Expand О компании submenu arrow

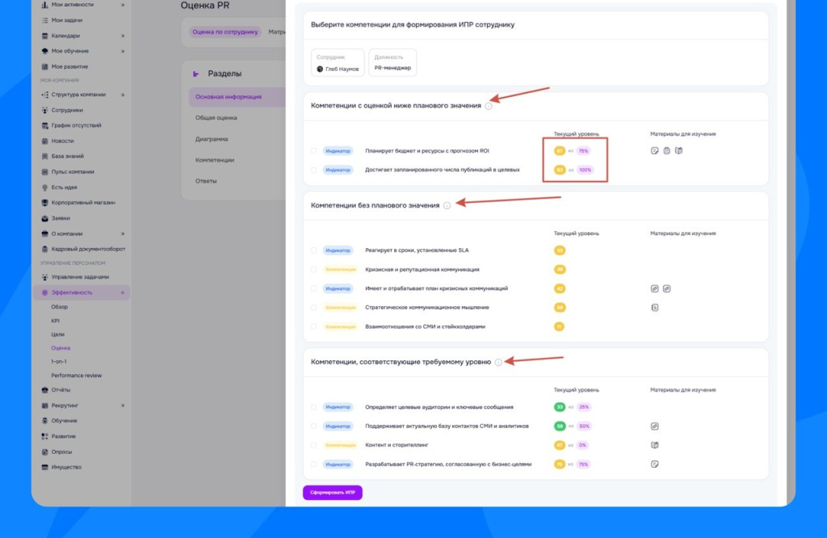point(123,233)
